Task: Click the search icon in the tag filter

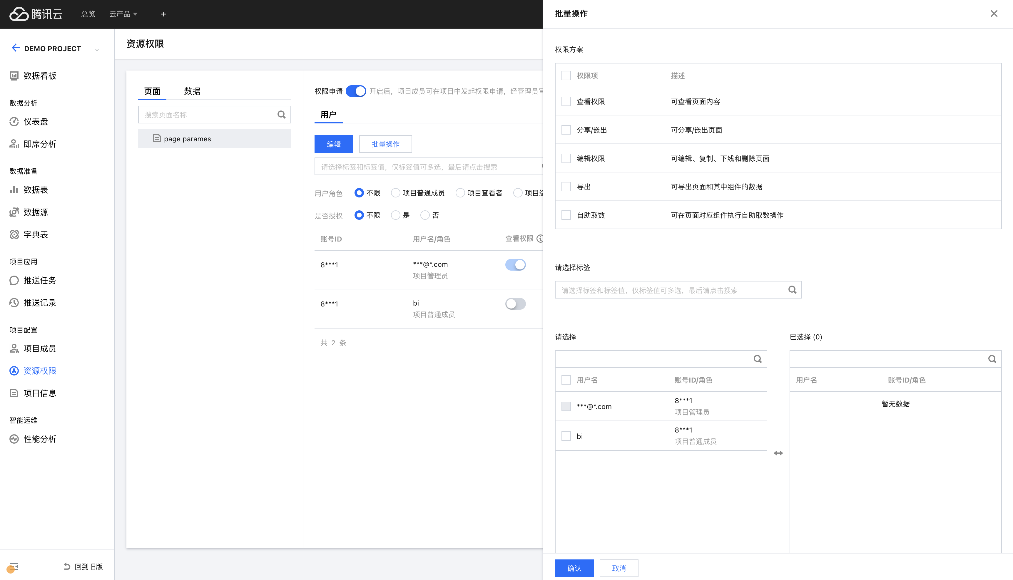Action: pyautogui.click(x=792, y=290)
